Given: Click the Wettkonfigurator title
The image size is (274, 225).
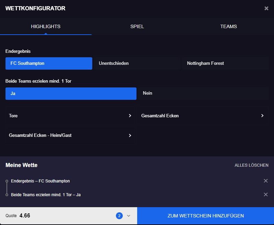Looking at the screenshot, I should point(35,8).
